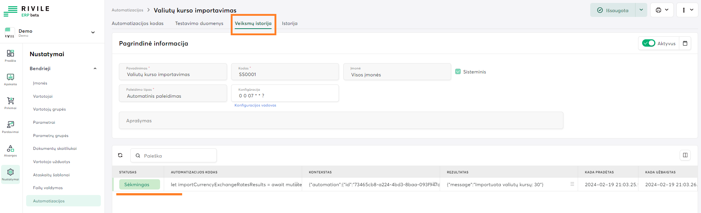Switch to Testavimo duomenys tab

(199, 23)
